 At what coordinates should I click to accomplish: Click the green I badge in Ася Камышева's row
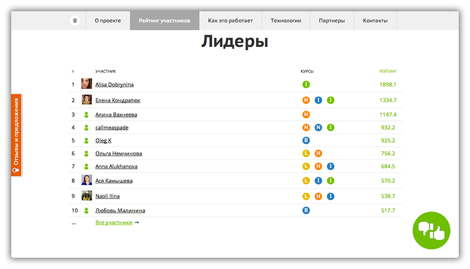point(331,181)
